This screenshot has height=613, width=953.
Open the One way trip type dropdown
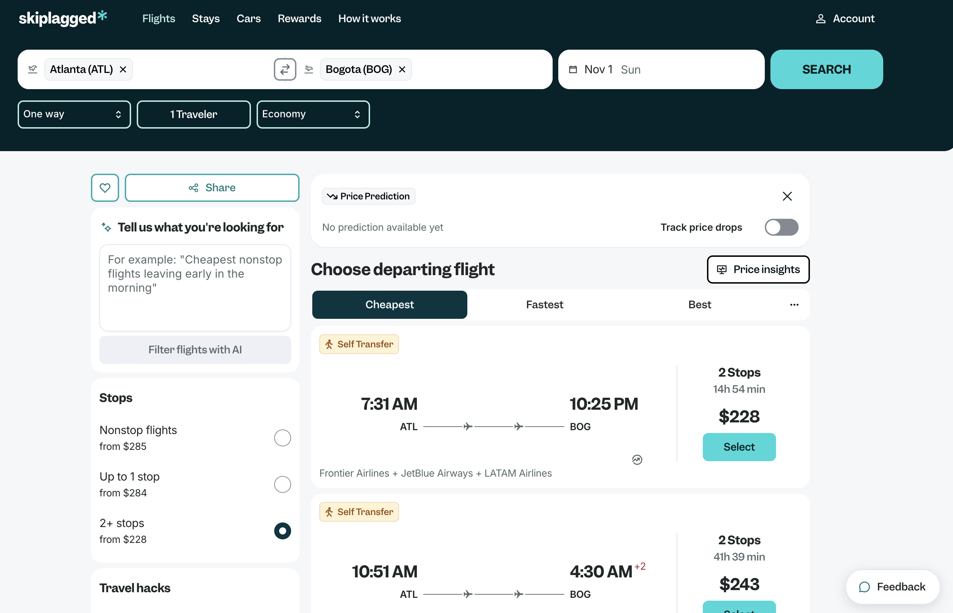coord(74,114)
